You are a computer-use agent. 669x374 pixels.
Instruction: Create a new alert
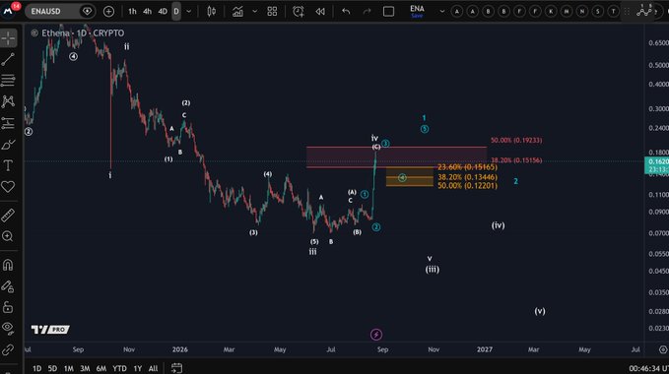tap(299, 12)
